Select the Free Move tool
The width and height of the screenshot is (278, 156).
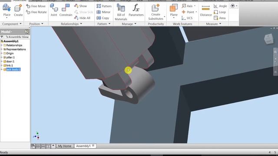click(36, 6)
